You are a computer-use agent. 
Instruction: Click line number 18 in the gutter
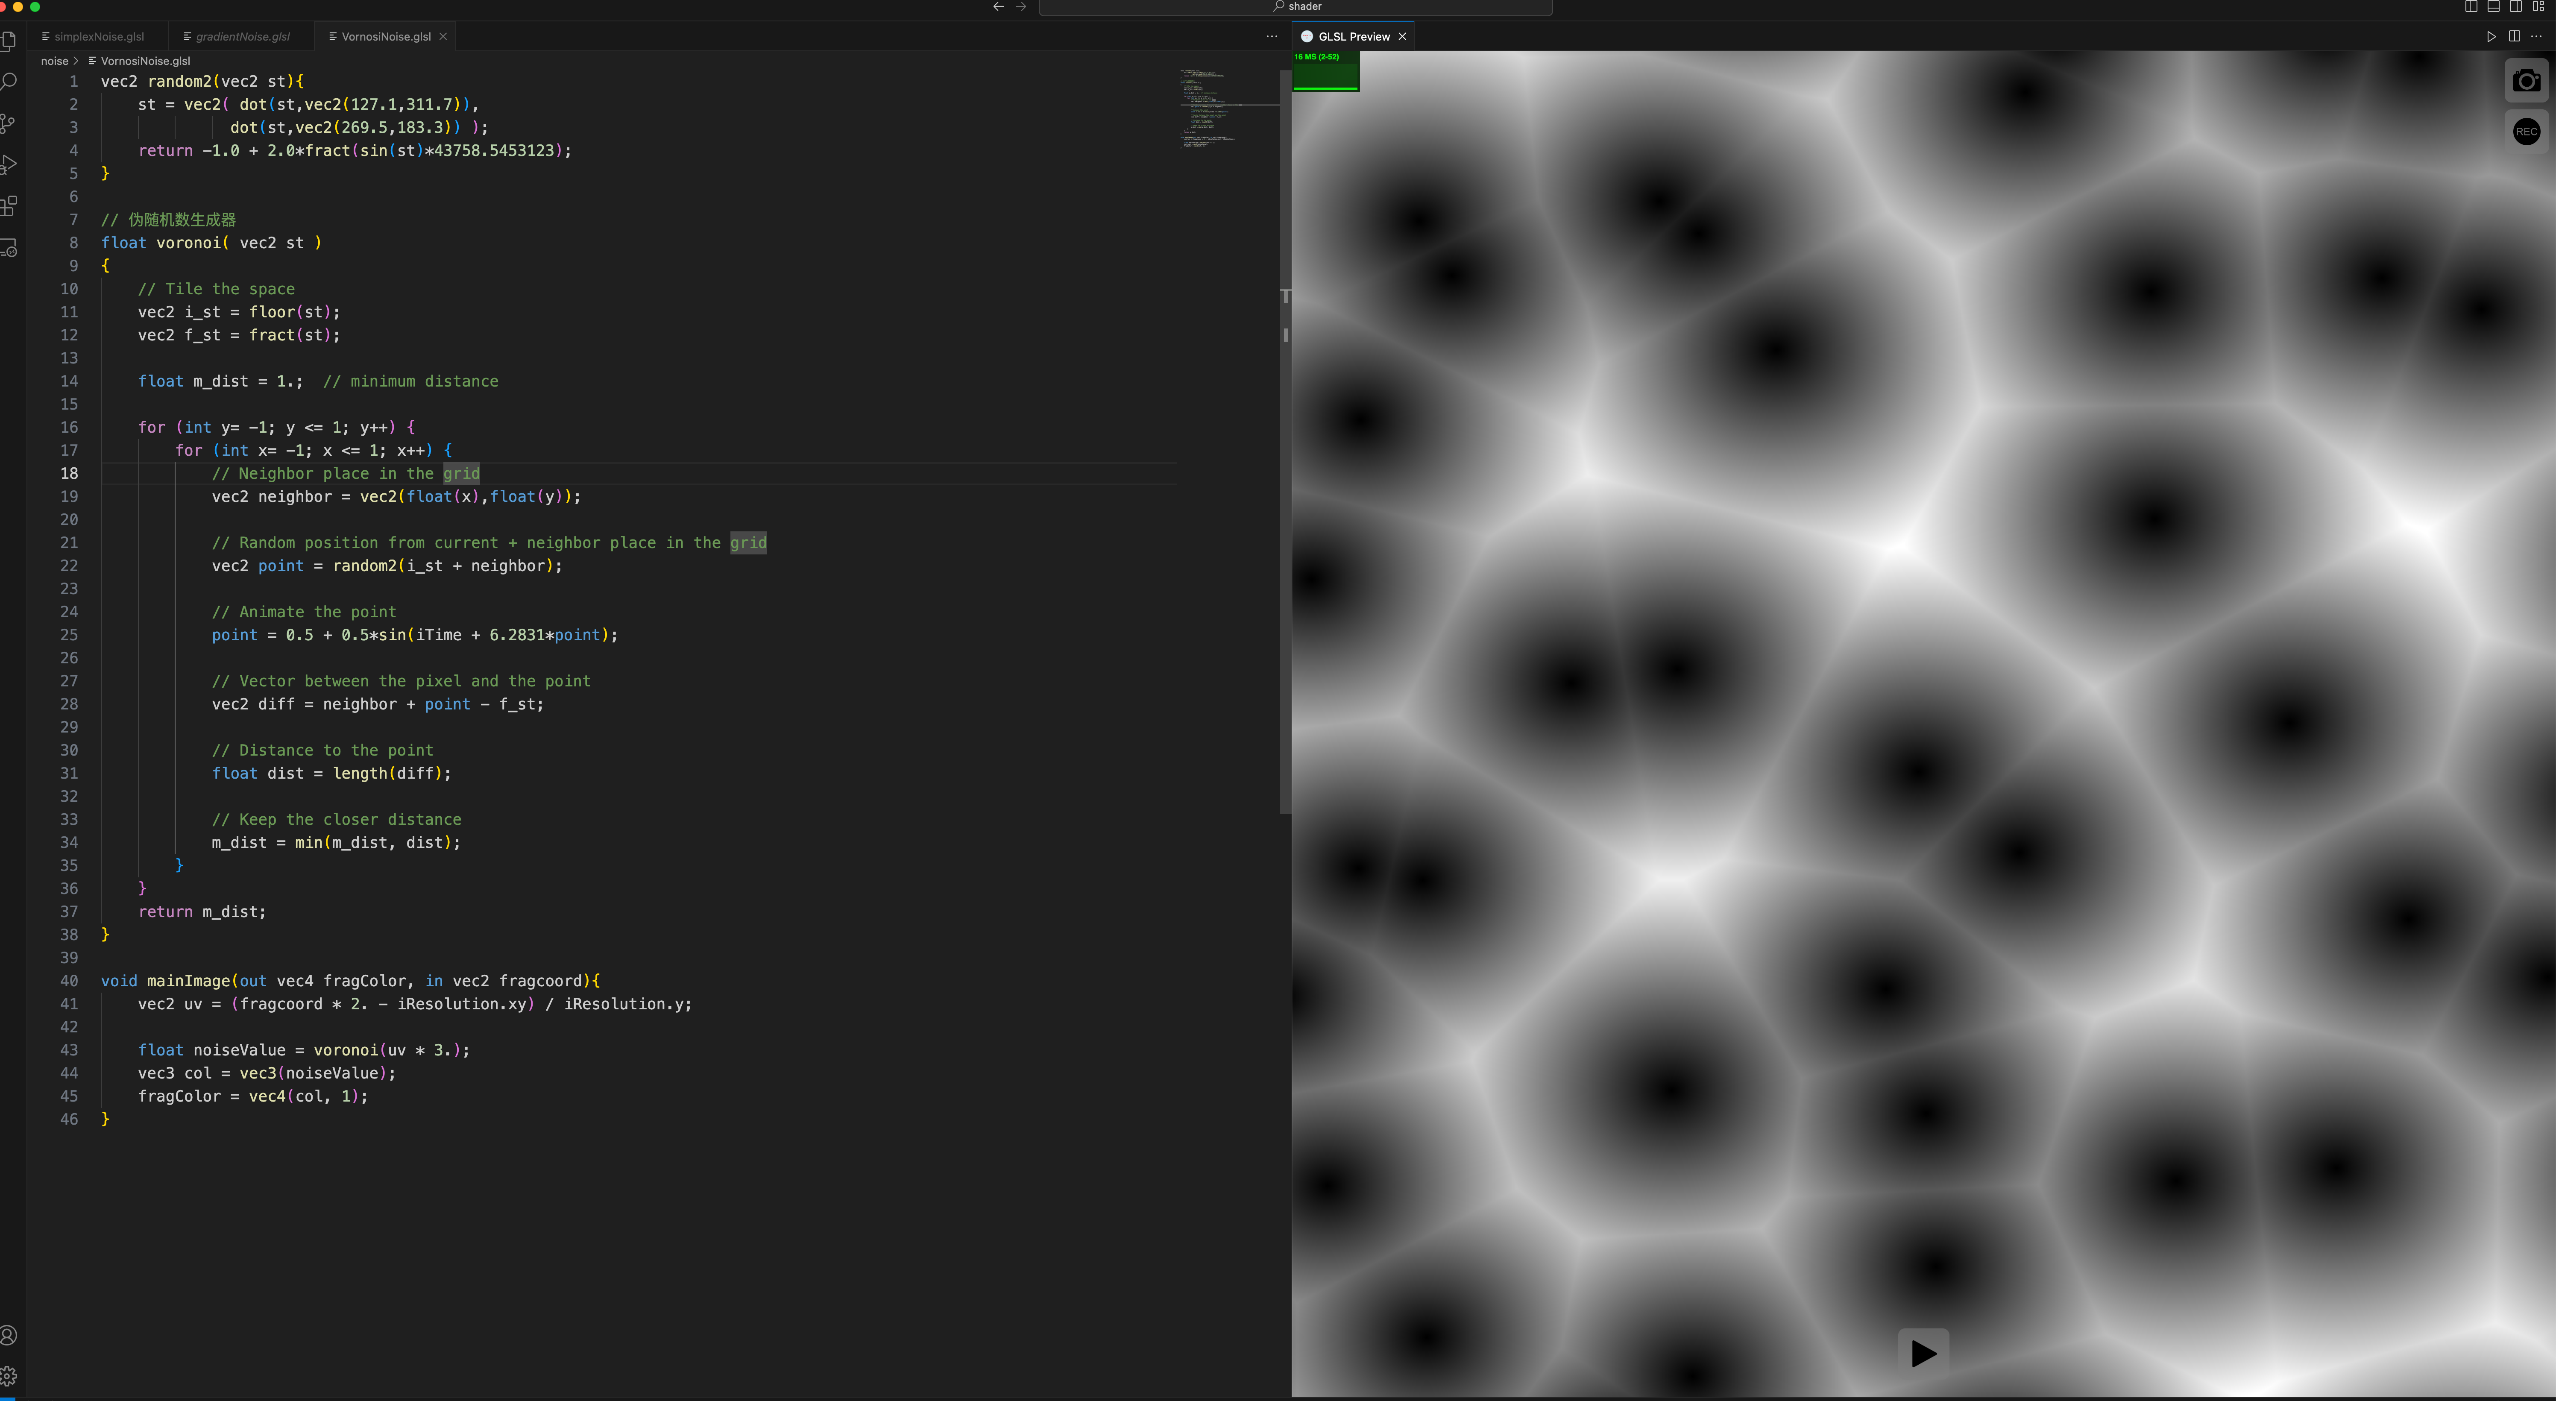click(x=70, y=473)
